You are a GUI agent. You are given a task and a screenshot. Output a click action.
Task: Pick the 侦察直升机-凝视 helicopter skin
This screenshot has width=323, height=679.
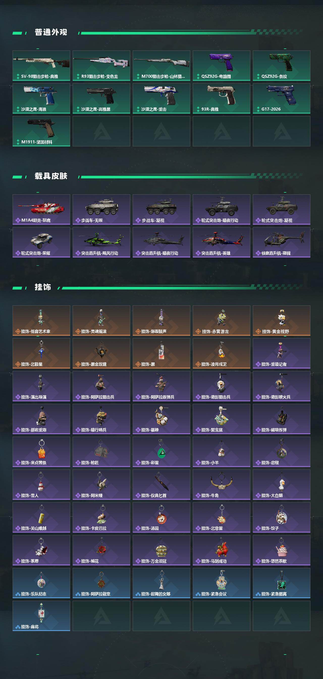pyautogui.click(x=281, y=242)
